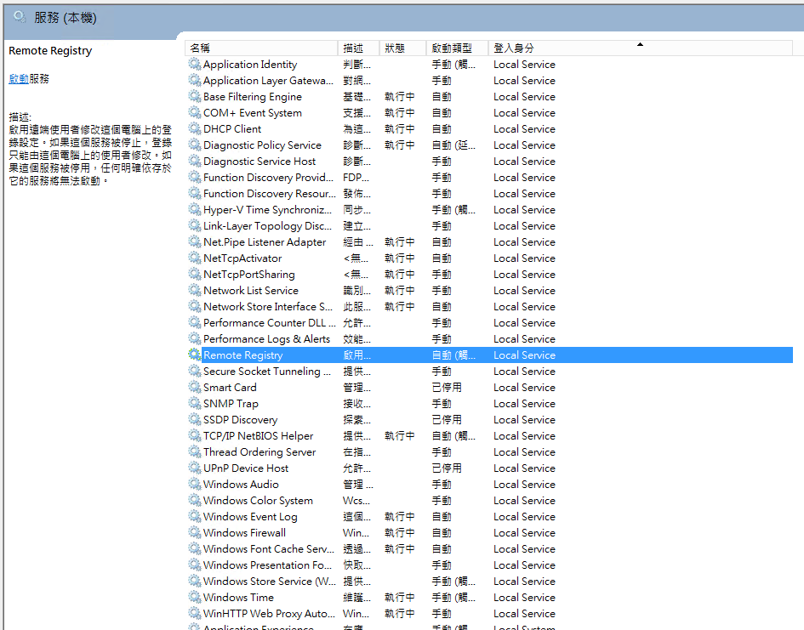Select the Secure Socket Tunneling service row
This screenshot has height=630, width=804.
click(489, 371)
